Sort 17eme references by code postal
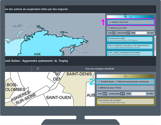The image size is (161, 125). 122,94
